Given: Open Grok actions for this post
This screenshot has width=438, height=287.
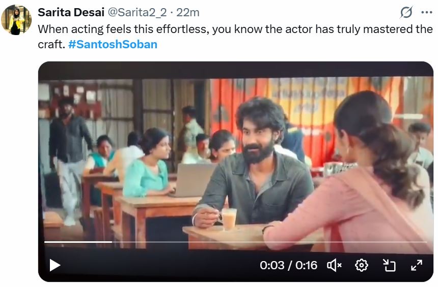Looking at the screenshot, I should coord(406,12).
